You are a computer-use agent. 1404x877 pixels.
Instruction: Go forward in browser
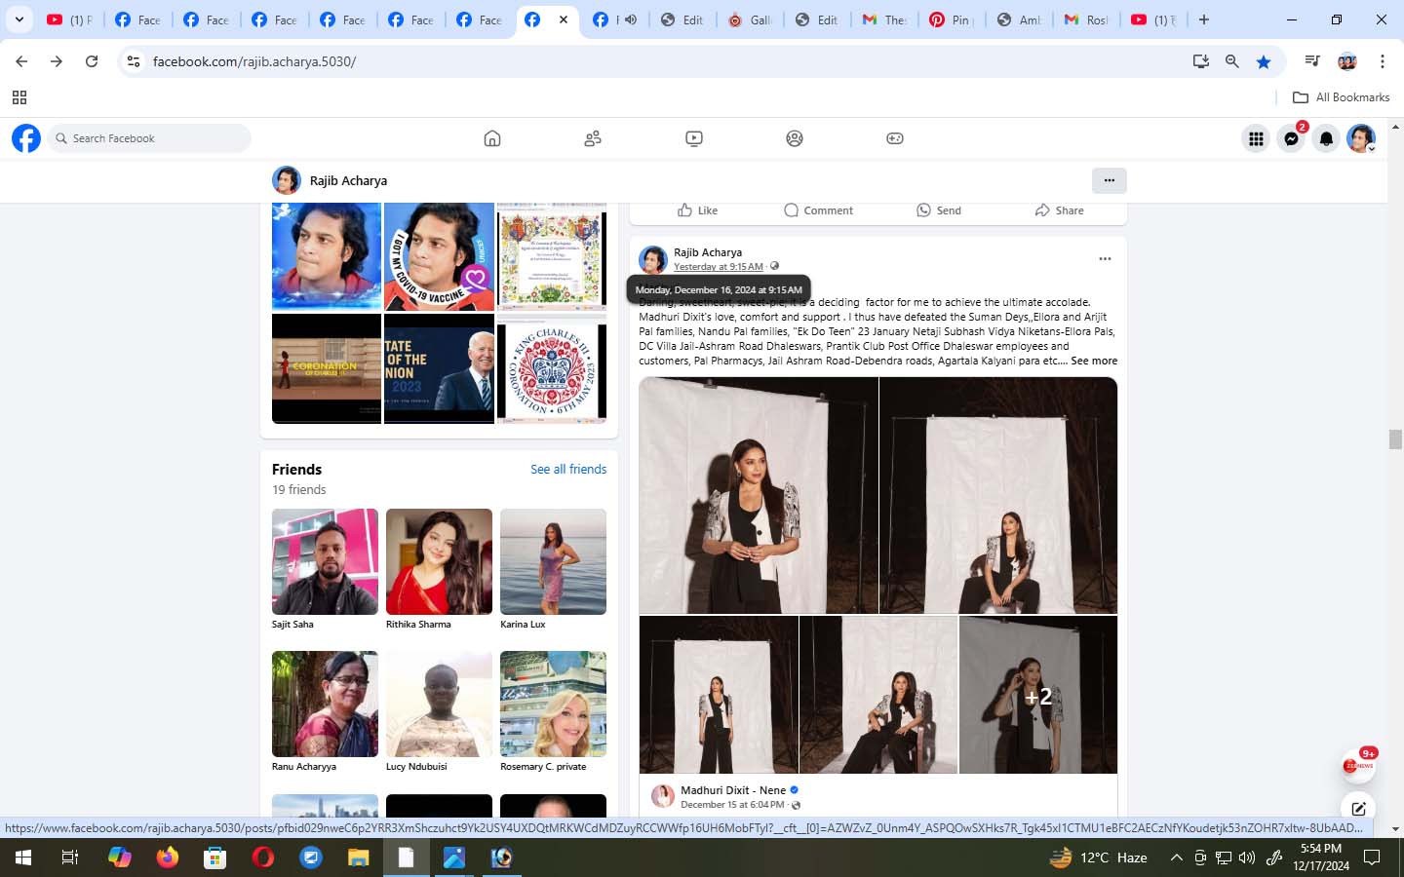click(57, 61)
